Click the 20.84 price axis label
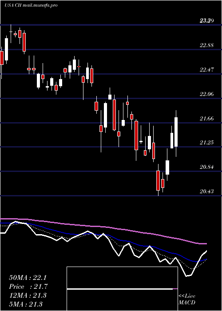This screenshot has width=222, height=311. point(207,167)
